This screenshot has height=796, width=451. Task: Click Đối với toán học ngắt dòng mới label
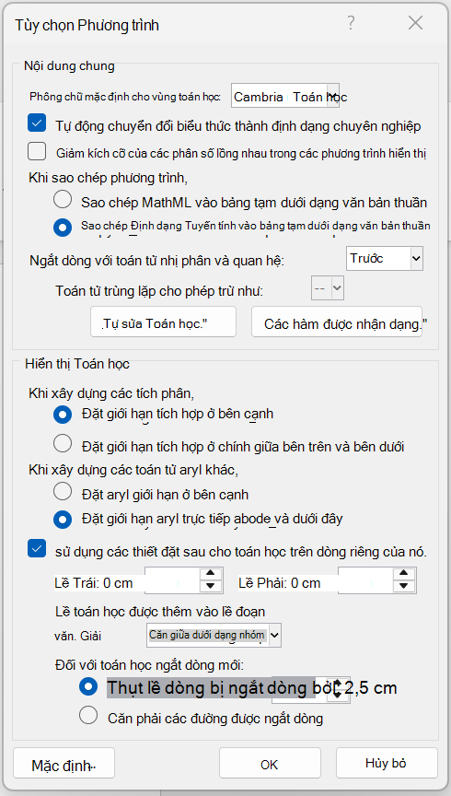point(150,664)
